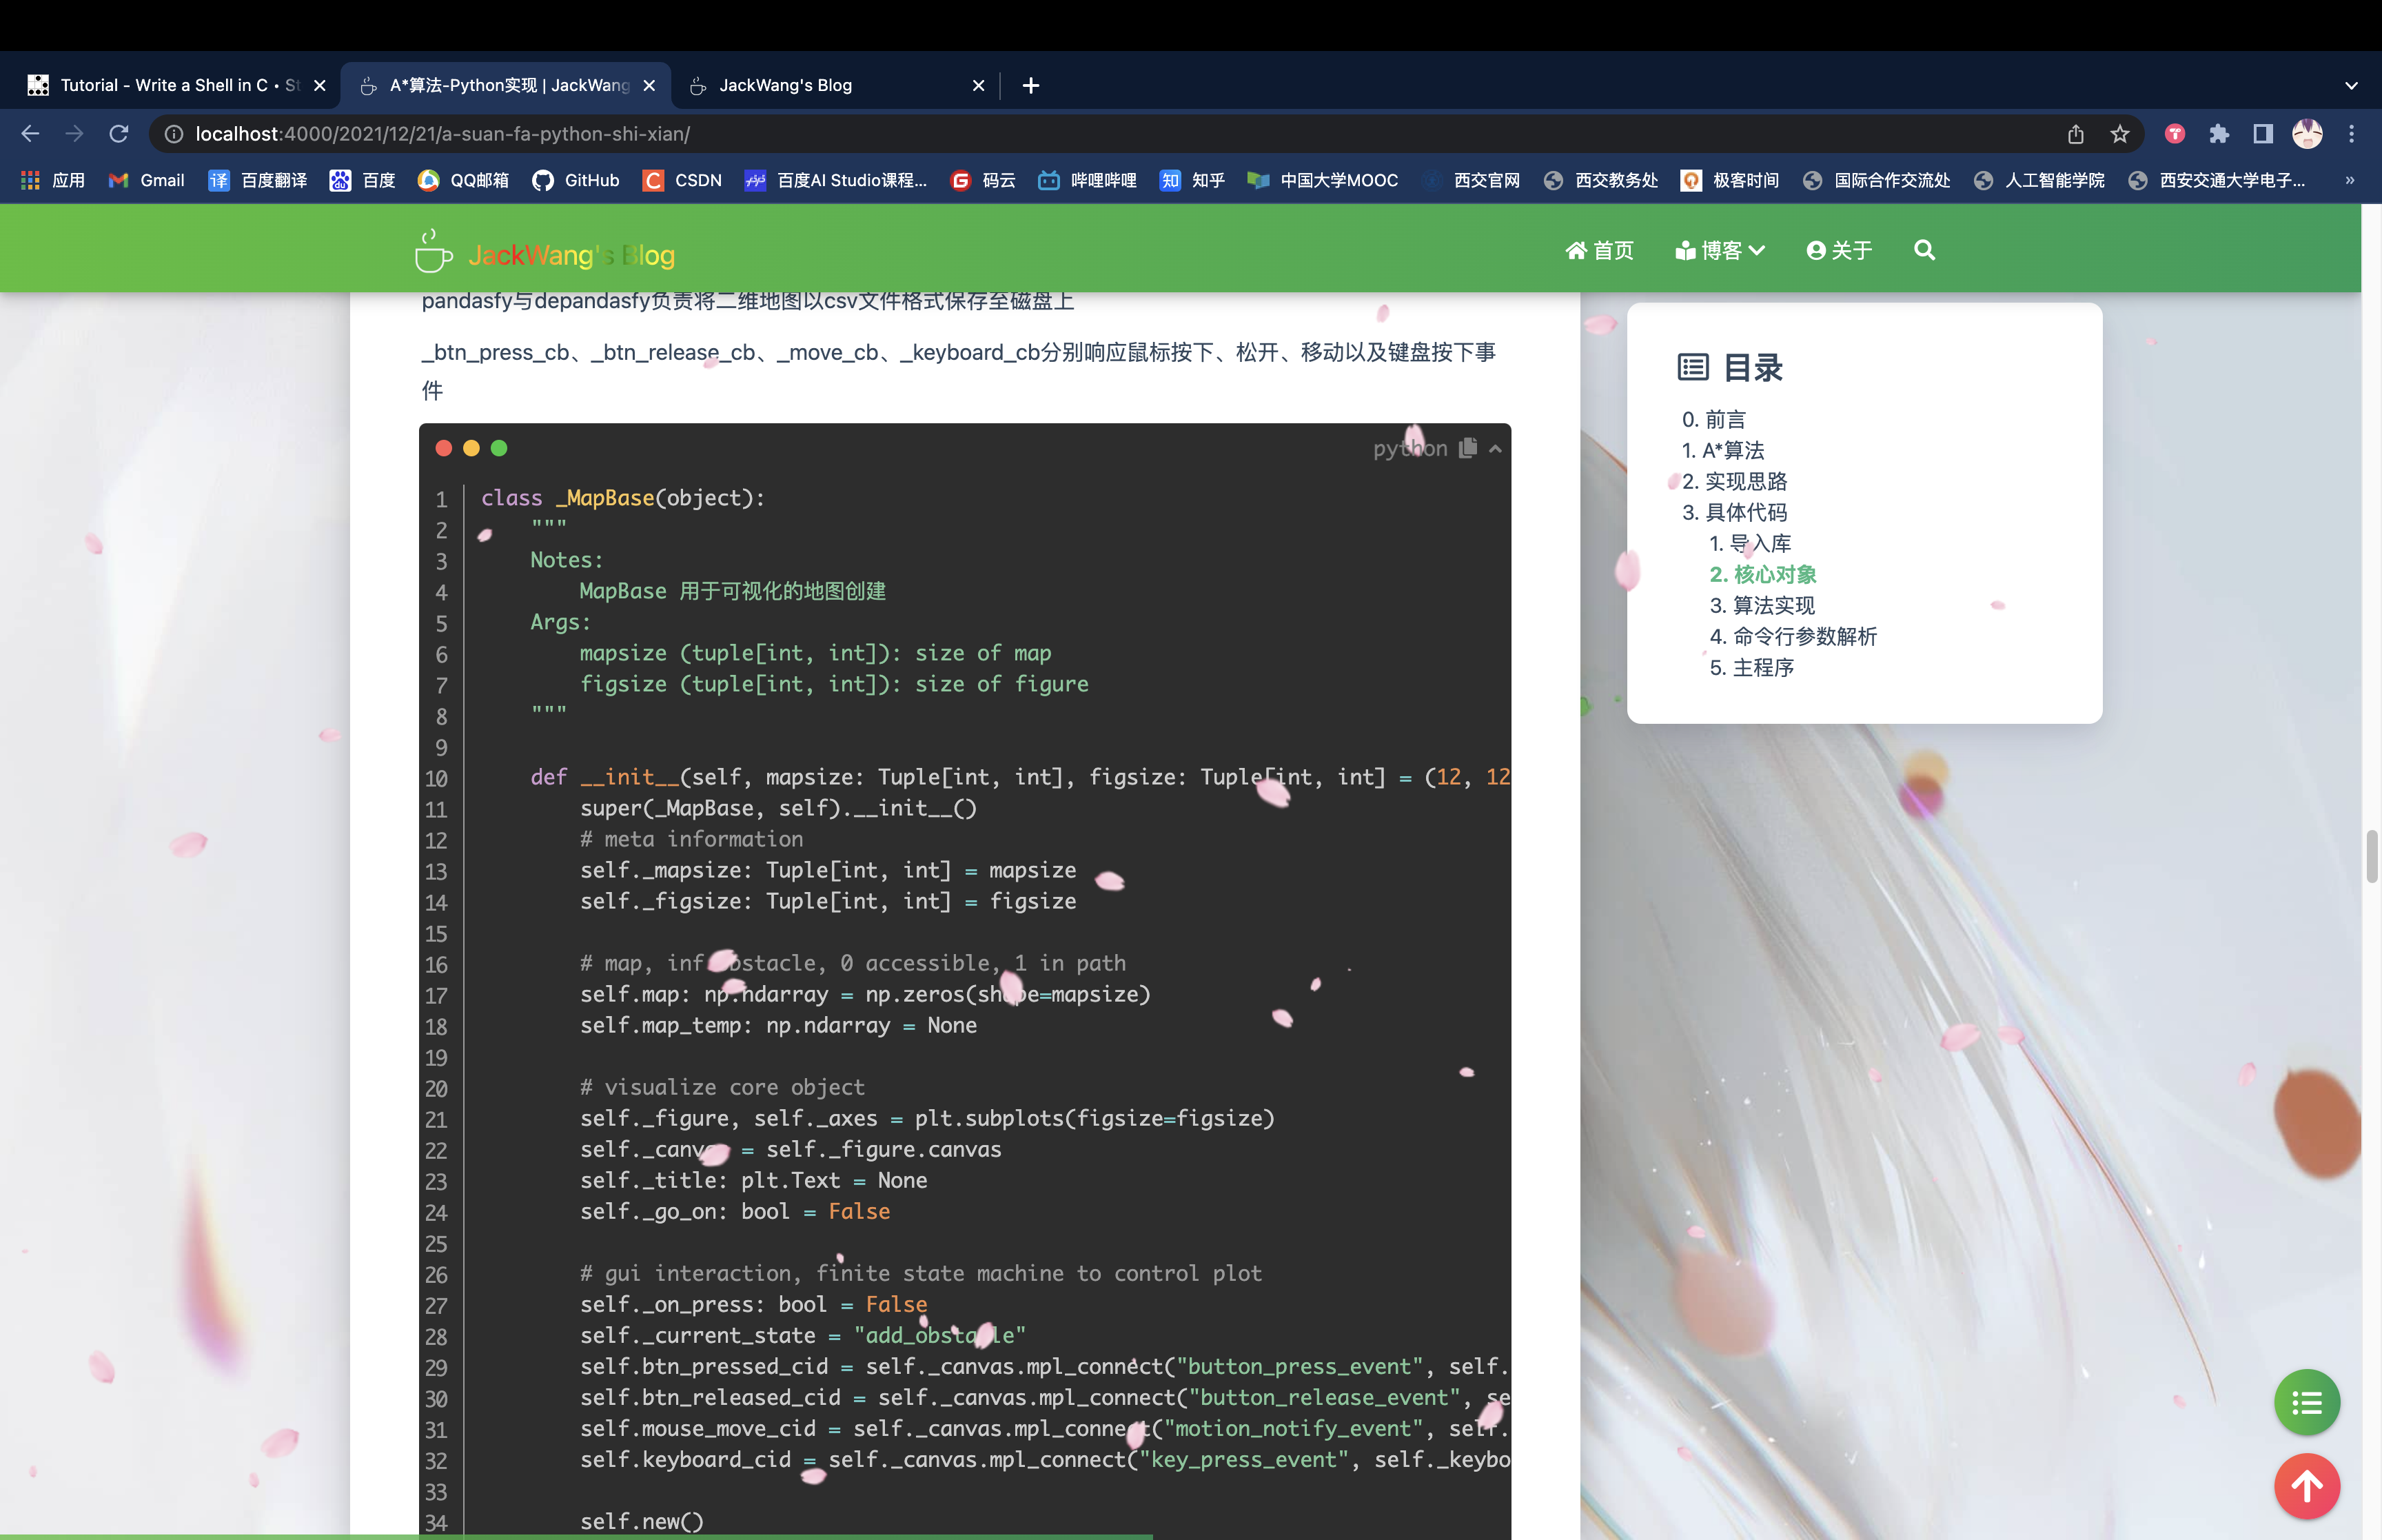Reload the page with refresh icon
The height and width of the screenshot is (1540, 2382).
(x=119, y=134)
